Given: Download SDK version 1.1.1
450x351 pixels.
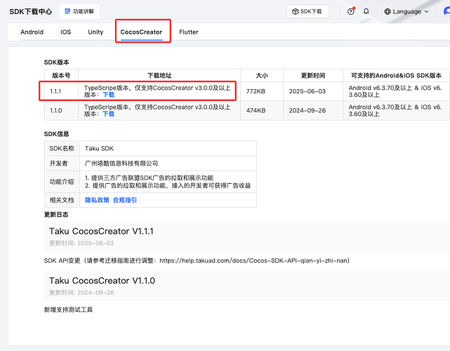Looking at the screenshot, I should [109, 95].
